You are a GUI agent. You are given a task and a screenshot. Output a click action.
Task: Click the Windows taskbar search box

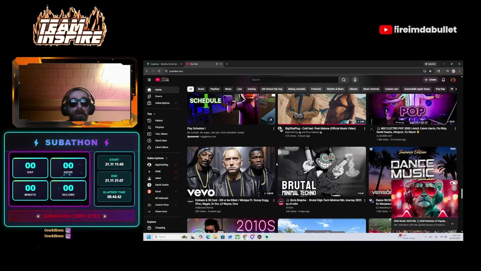click(x=171, y=237)
